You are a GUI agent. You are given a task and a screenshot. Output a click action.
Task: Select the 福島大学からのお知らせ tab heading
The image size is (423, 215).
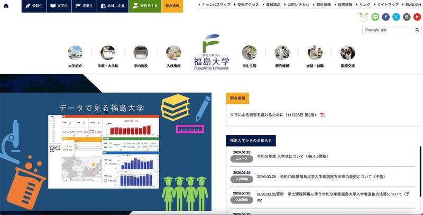pyautogui.click(x=251, y=141)
